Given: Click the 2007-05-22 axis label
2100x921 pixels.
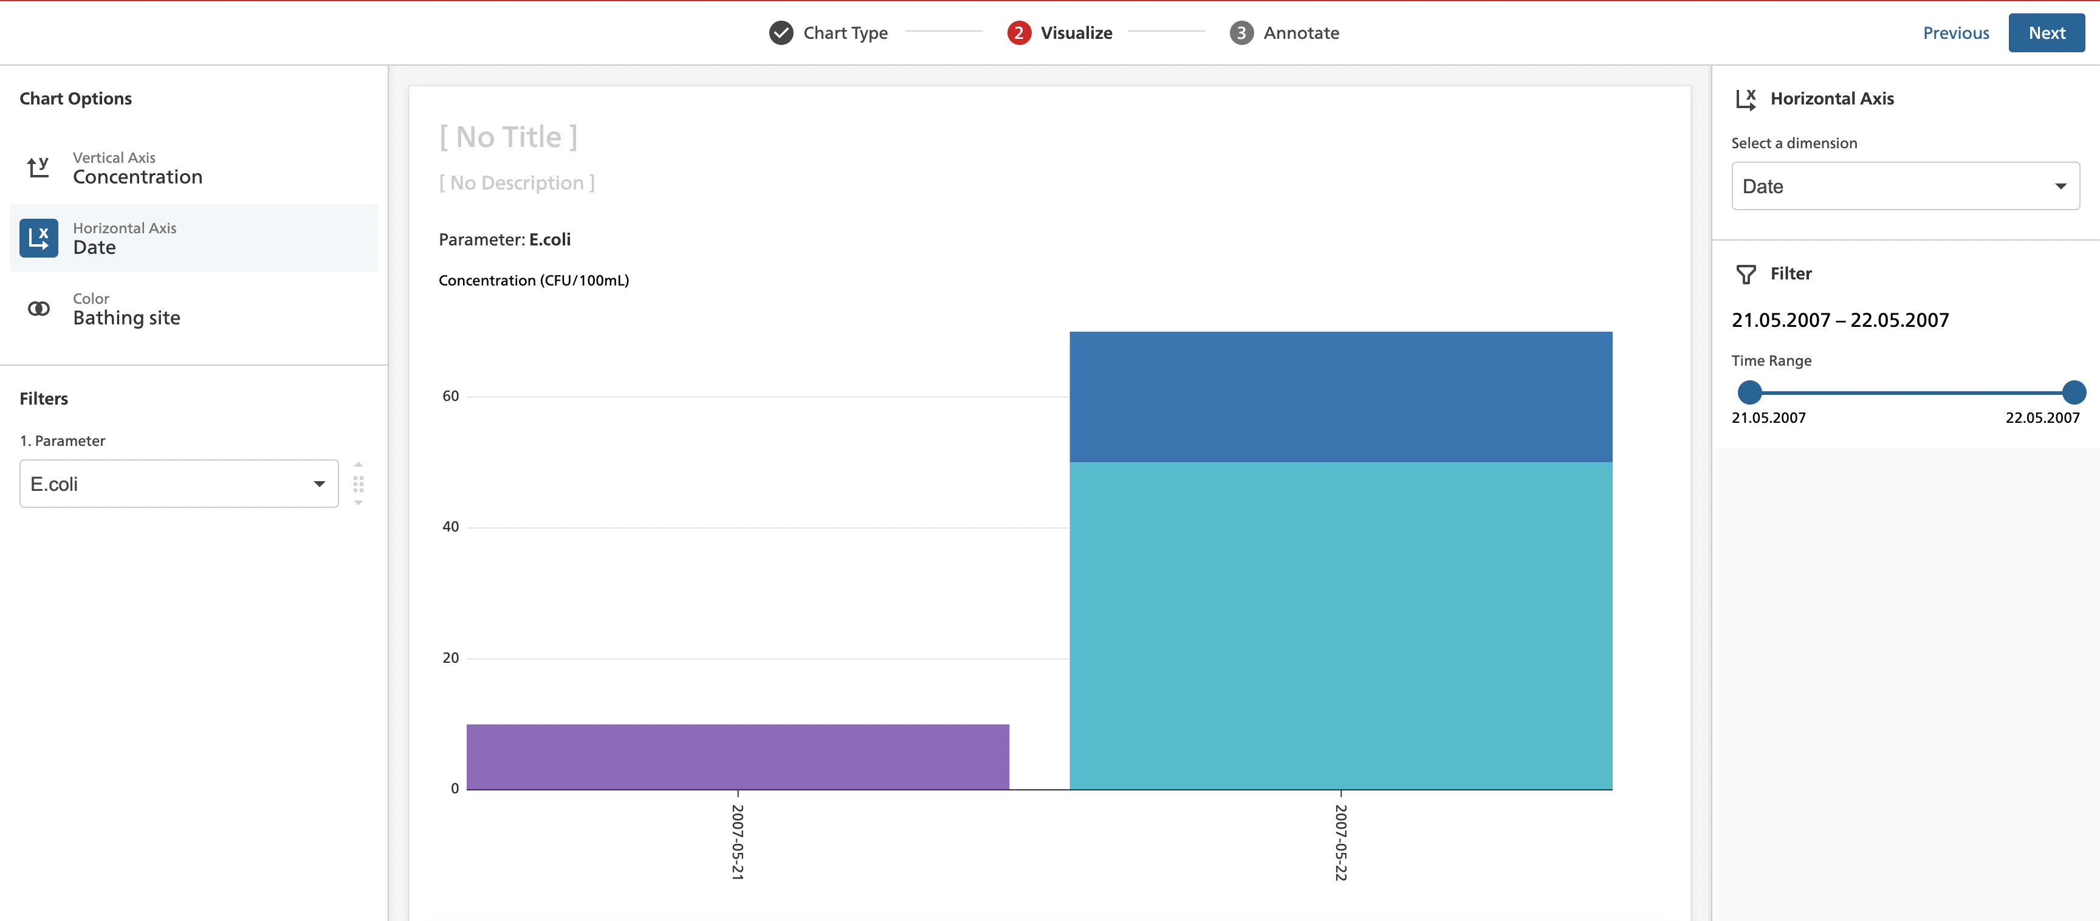Looking at the screenshot, I should [1341, 842].
